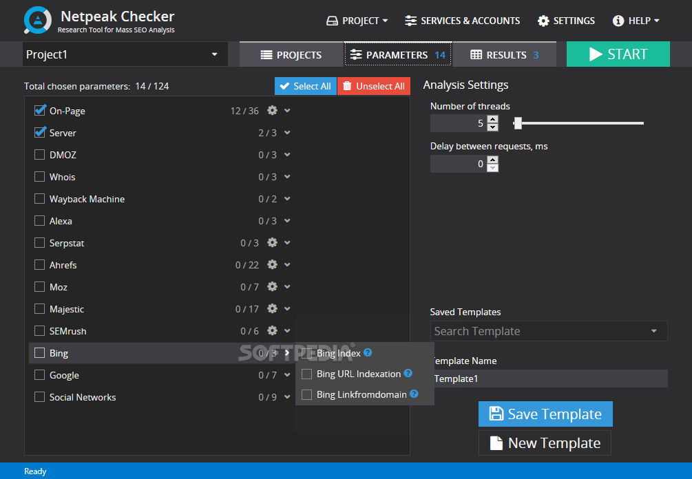Check the Moz checkbox
This screenshot has height=479, width=692.
40,287
